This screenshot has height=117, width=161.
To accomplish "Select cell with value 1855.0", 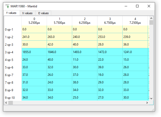I will click(34, 52).
